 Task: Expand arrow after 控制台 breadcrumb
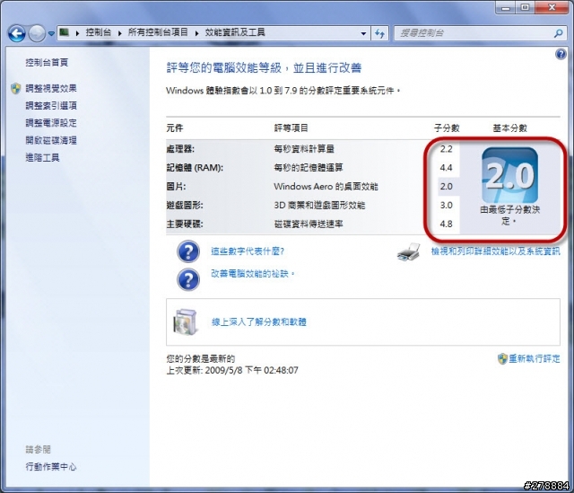click(x=119, y=33)
